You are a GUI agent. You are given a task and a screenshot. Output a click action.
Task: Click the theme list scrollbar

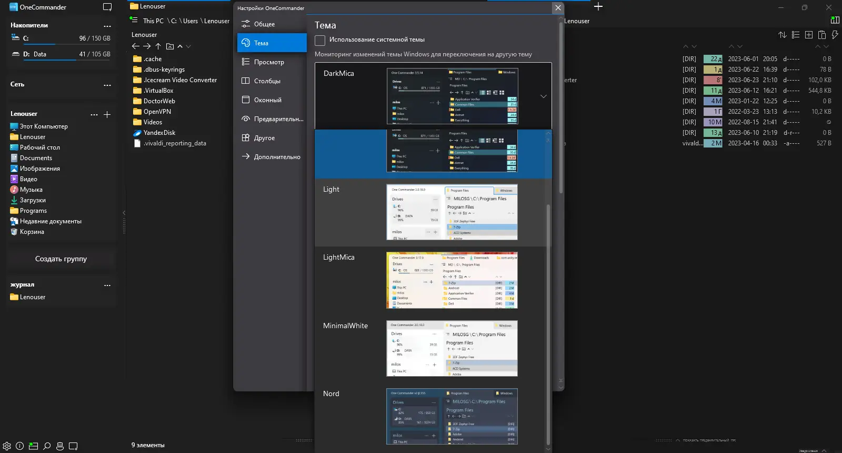pyautogui.click(x=548, y=324)
